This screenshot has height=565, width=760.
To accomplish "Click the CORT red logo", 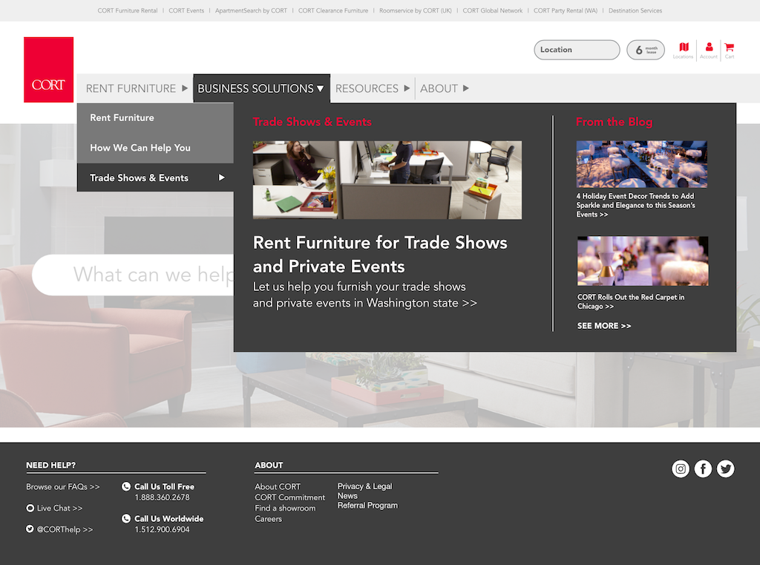I will pyautogui.click(x=48, y=71).
